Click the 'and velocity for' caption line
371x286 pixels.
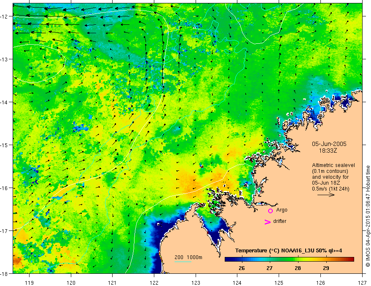[x=330, y=177]
